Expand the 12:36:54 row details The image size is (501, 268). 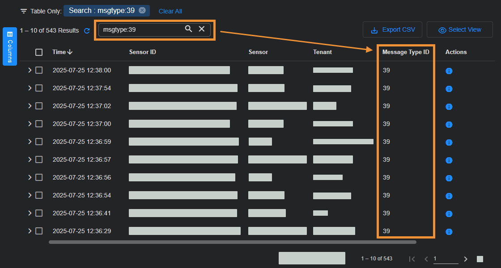click(x=30, y=195)
